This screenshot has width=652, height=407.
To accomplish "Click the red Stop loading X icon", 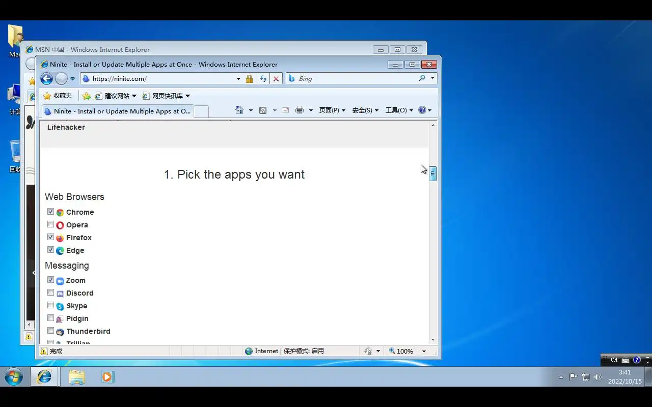I will click(x=276, y=79).
